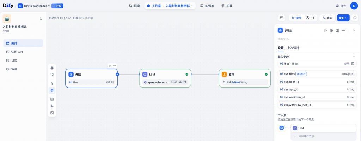Toggle maximize canvas icon in canvas toolbar
This screenshot has height=141, width=361.
(x=52, y=113)
